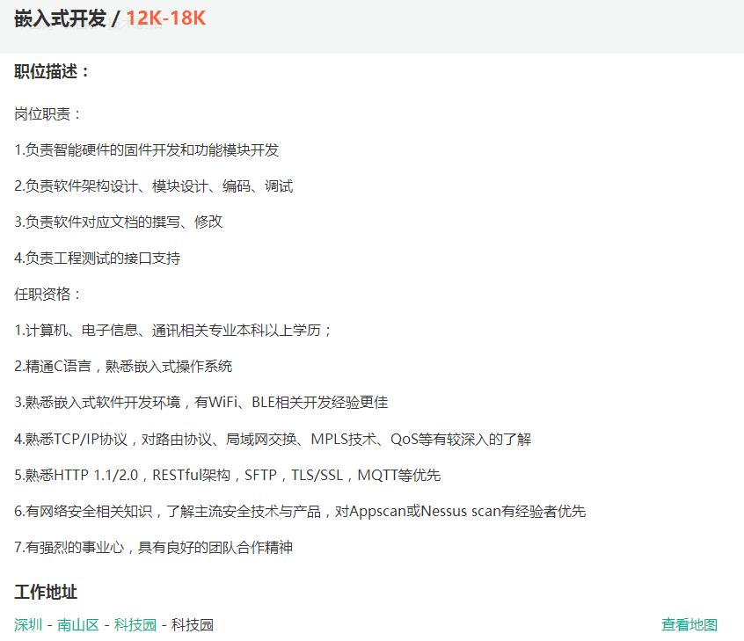
Task: Click the line mentioning WiFi、BLE相关开发经验
Action: 201,403
